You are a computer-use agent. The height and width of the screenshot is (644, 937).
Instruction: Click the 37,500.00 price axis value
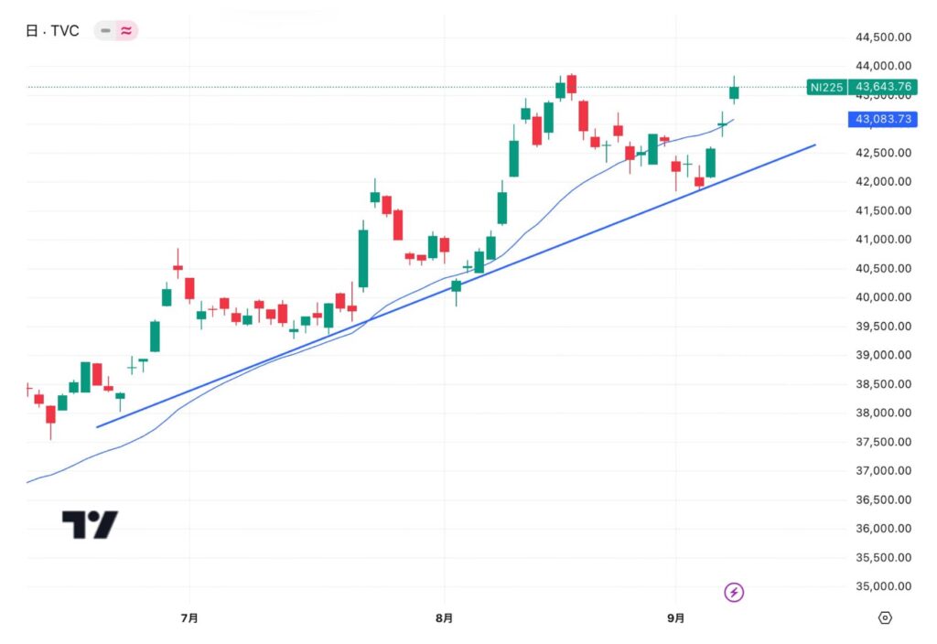click(883, 442)
